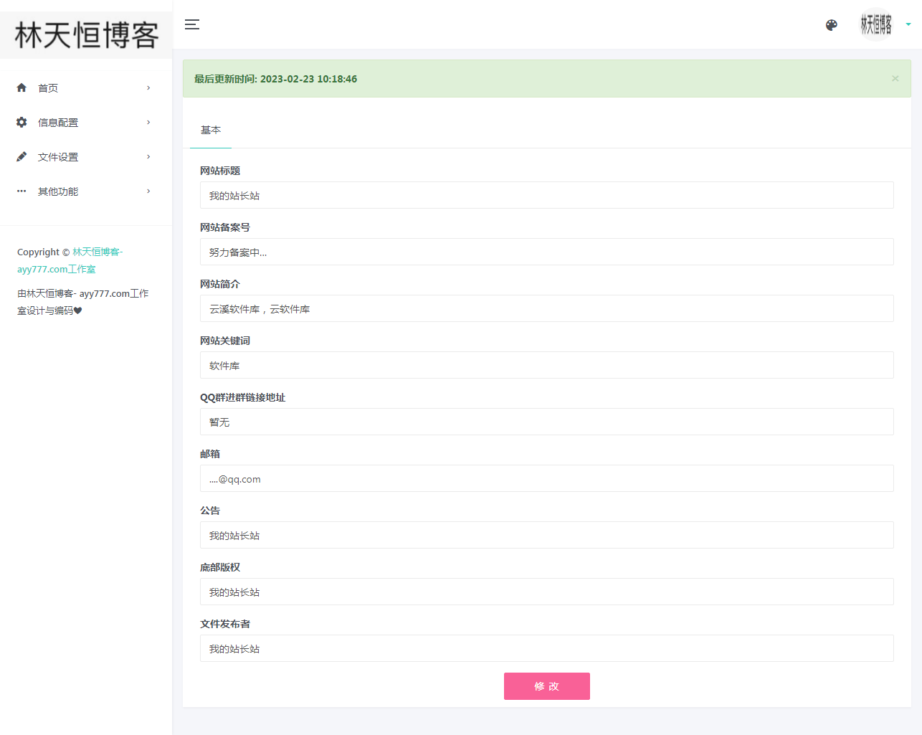Select the 文件设置 pencil icon

(22, 156)
